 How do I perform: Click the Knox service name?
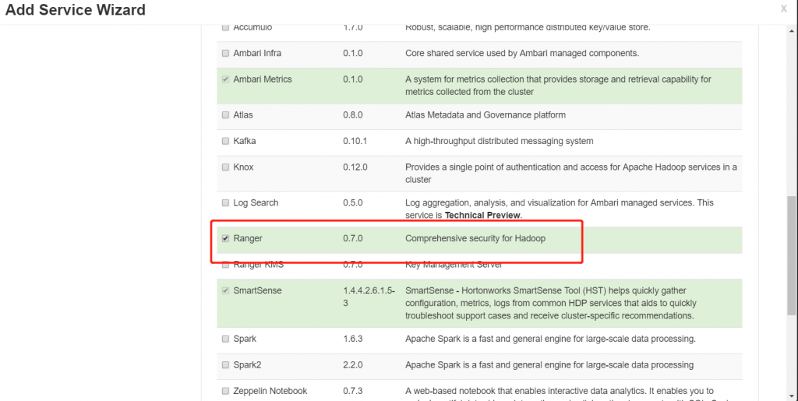pos(243,167)
